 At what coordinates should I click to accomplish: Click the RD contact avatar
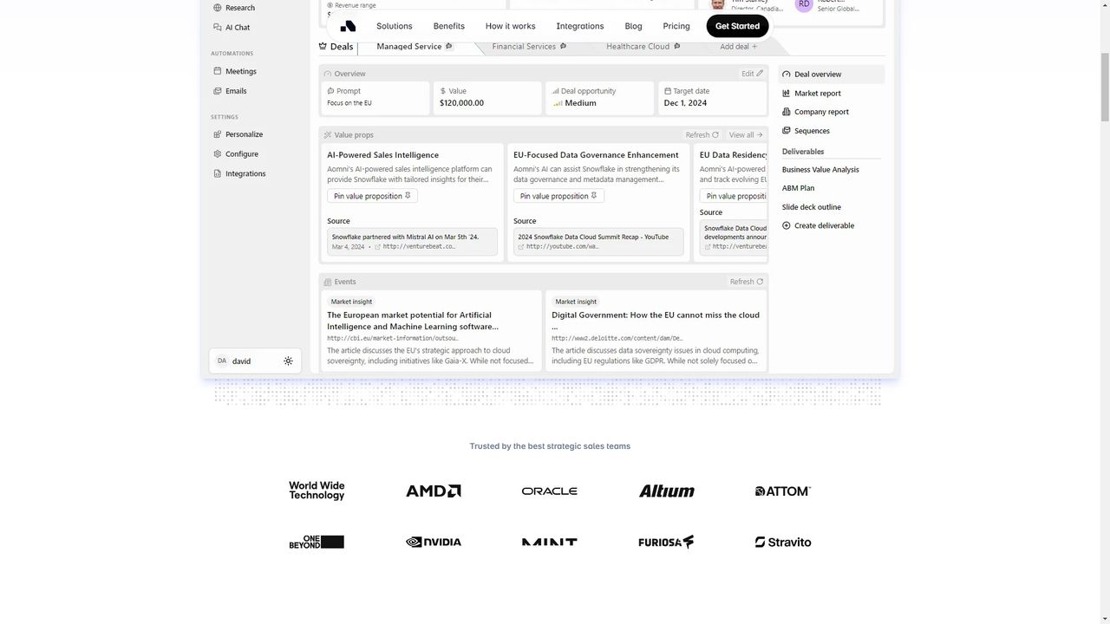point(805,4)
